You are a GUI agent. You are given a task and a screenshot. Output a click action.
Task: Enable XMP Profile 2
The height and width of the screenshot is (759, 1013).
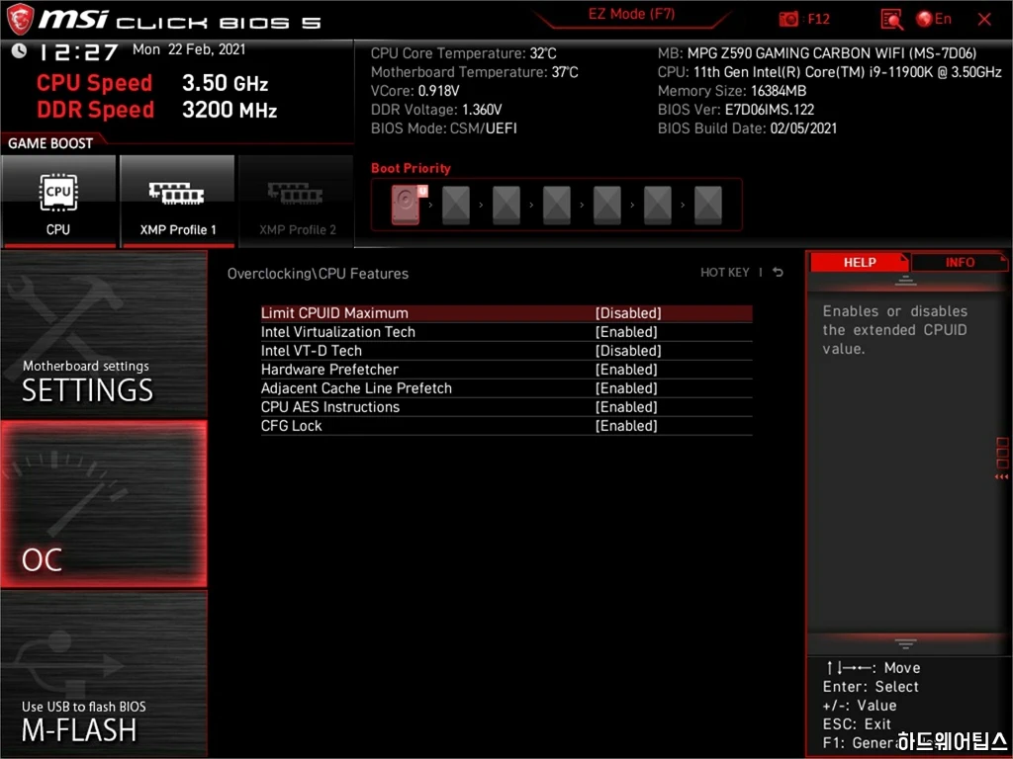(297, 201)
